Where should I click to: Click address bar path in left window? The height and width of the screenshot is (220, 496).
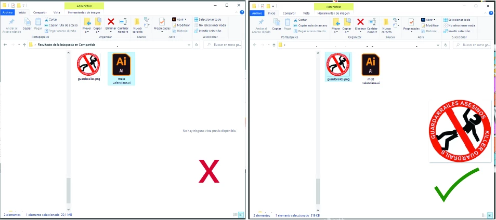tap(67, 45)
